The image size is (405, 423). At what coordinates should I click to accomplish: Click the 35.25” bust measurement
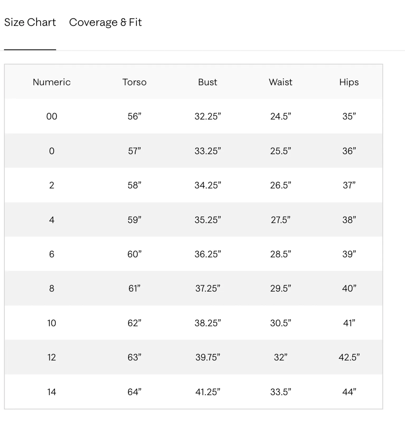pyautogui.click(x=208, y=220)
